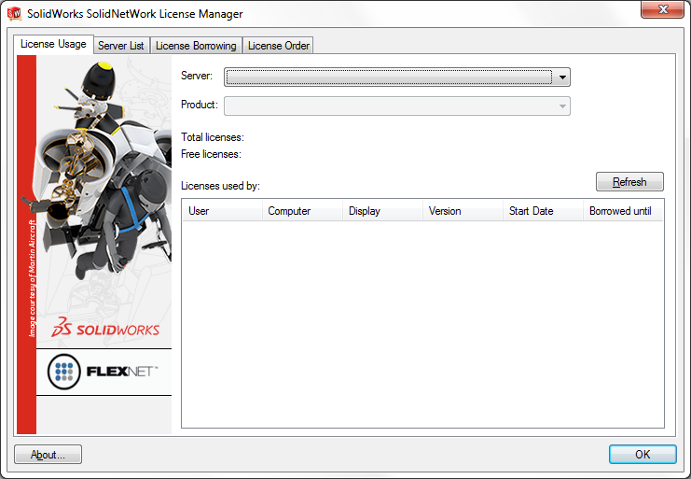Screen dimensions: 691x479
Task: Sort by the Display column header
Action: coord(382,211)
